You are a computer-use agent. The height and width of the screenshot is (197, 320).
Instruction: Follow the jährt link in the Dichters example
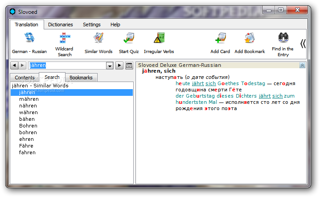point(265,96)
